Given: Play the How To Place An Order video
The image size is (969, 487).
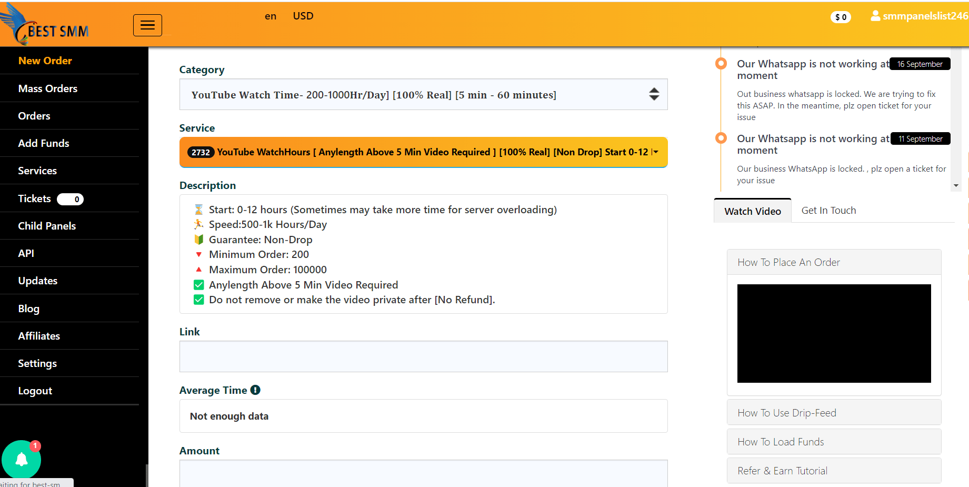Looking at the screenshot, I should coord(834,333).
